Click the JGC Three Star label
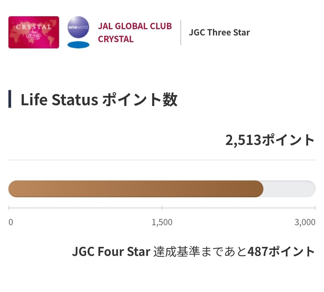 219,32
